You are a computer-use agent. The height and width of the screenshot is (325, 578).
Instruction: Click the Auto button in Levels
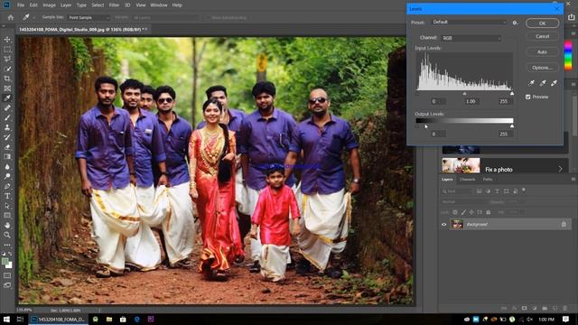point(542,52)
